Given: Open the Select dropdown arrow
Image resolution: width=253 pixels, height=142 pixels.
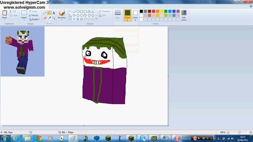Looking at the screenshot, I should (24, 20).
